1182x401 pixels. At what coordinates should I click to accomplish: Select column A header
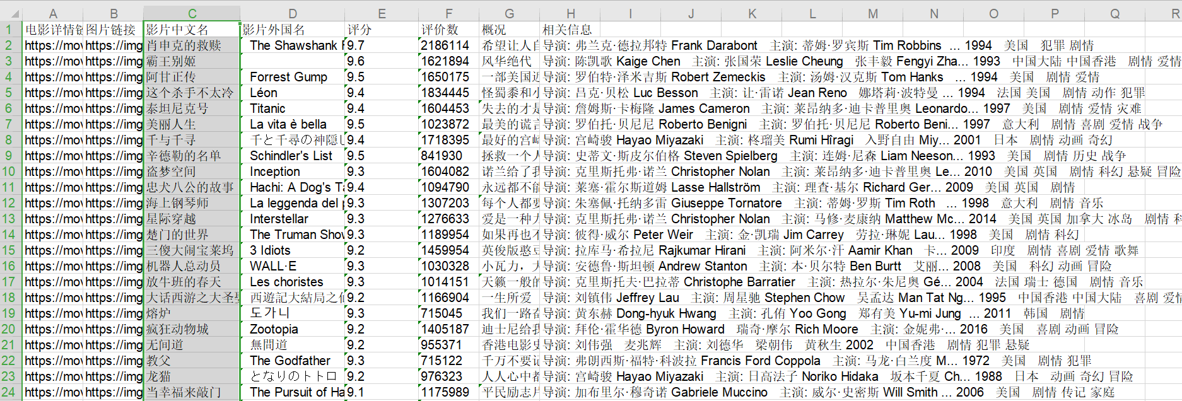(x=53, y=13)
